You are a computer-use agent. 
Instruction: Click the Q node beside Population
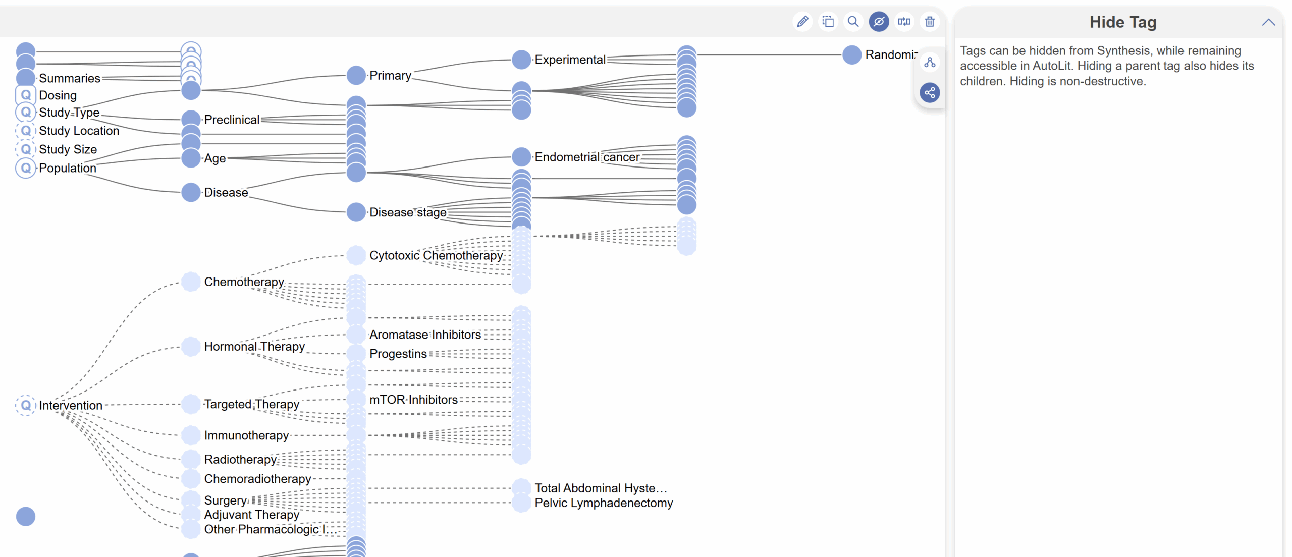[x=26, y=168]
